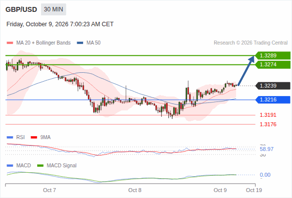Click the MA 50 legend blue swatch
This screenshot has height=198, width=292.
[x=80, y=43]
